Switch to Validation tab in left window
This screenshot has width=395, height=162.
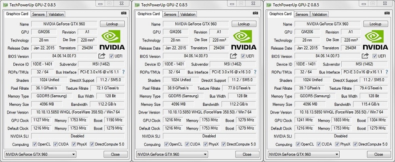click(56, 15)
